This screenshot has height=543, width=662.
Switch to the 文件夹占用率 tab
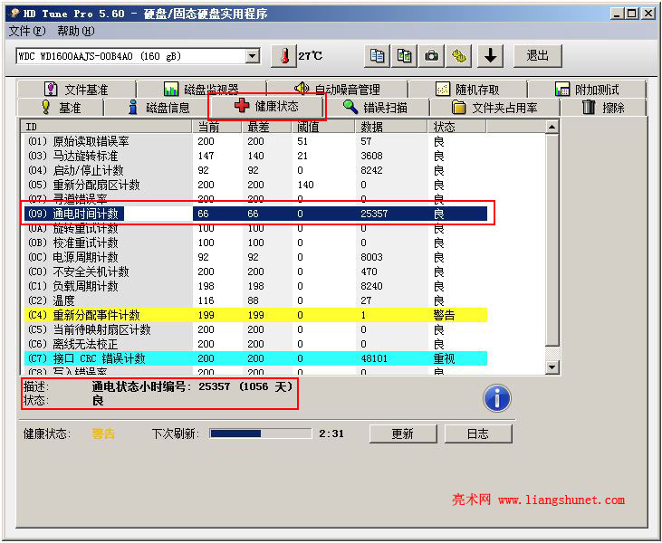(494, 108)
